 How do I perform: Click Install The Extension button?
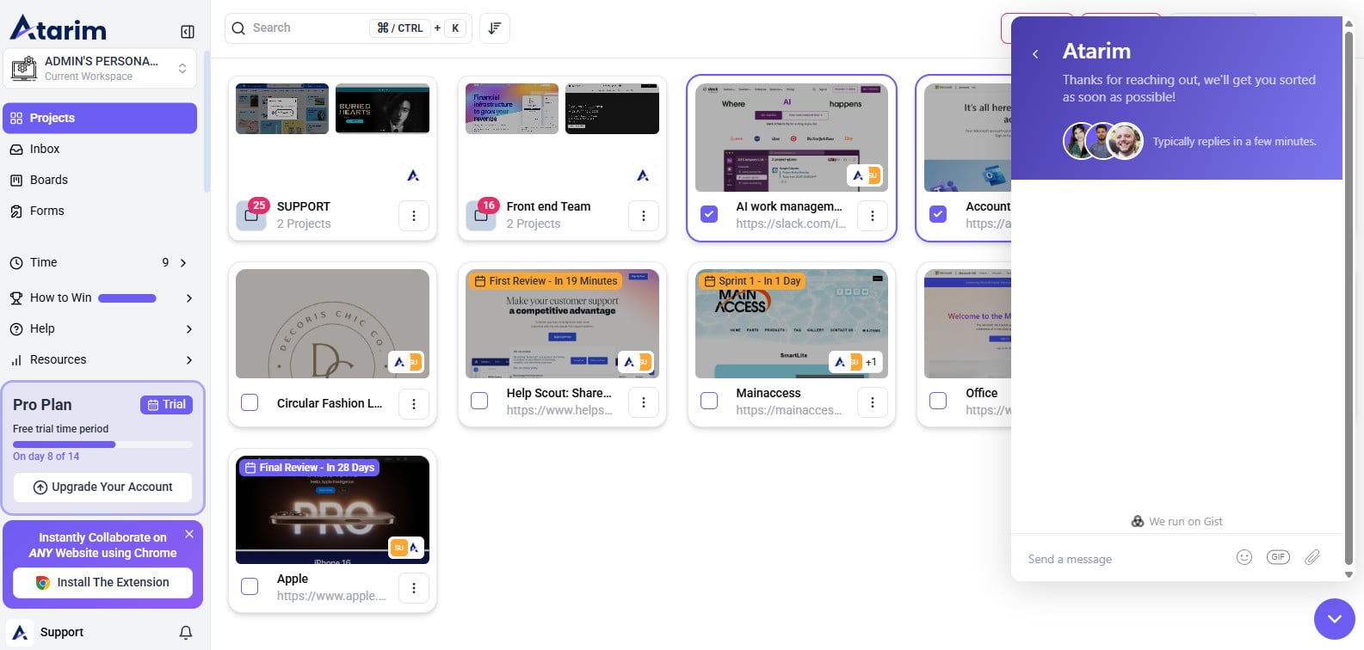click(102, 582)
